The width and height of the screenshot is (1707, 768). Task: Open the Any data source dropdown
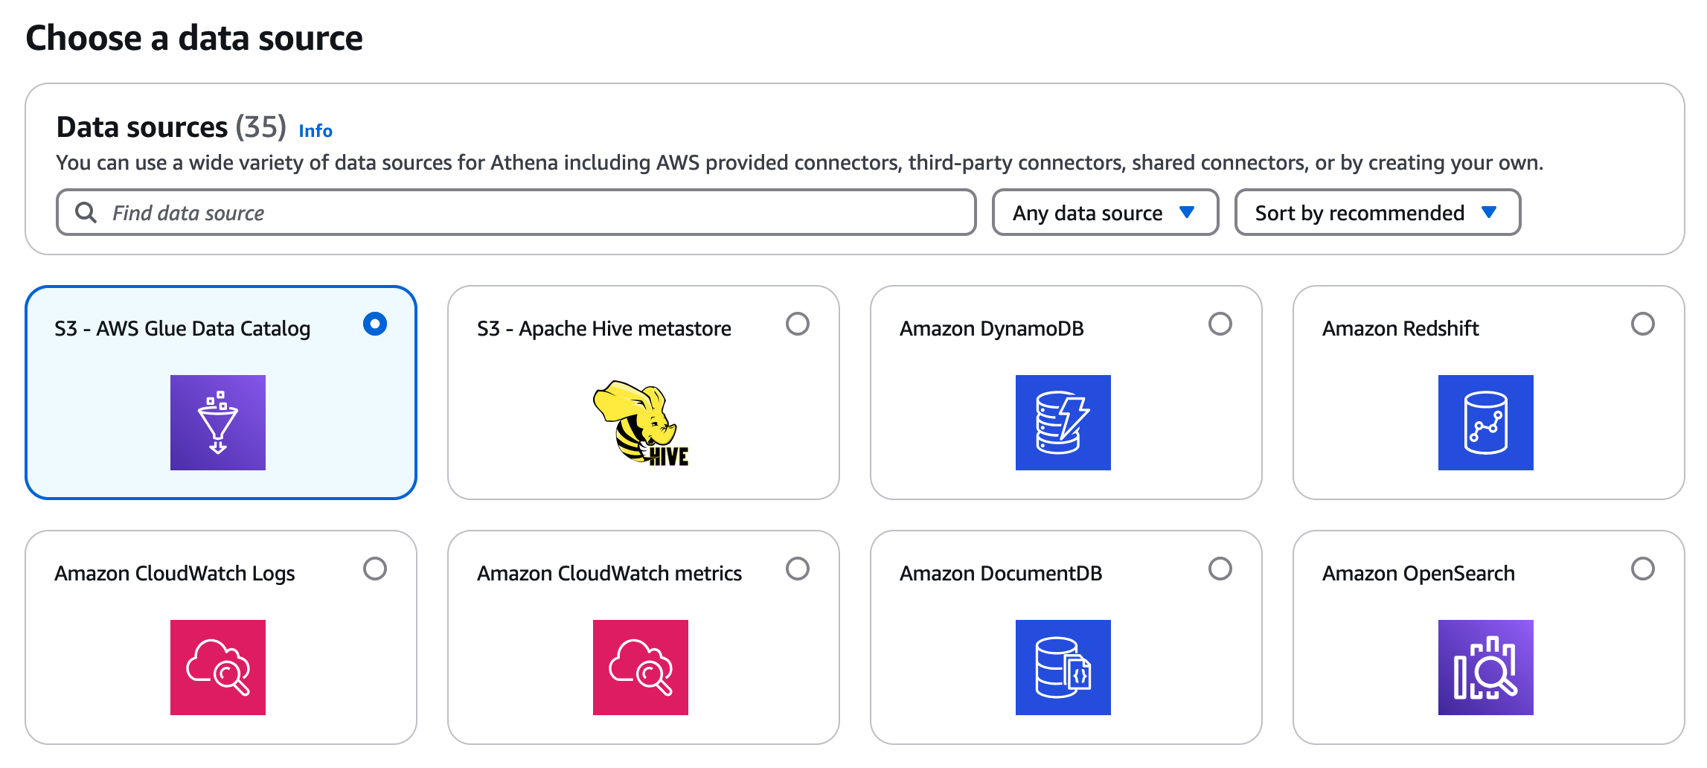coord(1106,213)
